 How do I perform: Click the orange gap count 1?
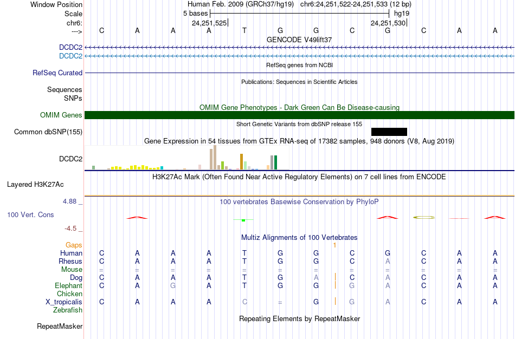coord(334,245)
